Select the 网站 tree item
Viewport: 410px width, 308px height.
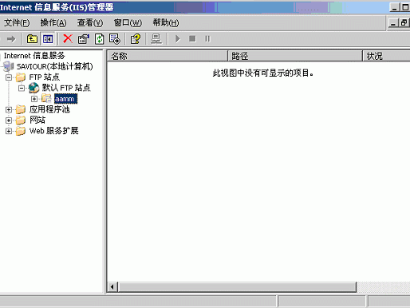tap(37, 120)
